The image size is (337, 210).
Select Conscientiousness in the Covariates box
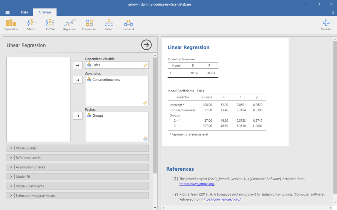point(106,80)
